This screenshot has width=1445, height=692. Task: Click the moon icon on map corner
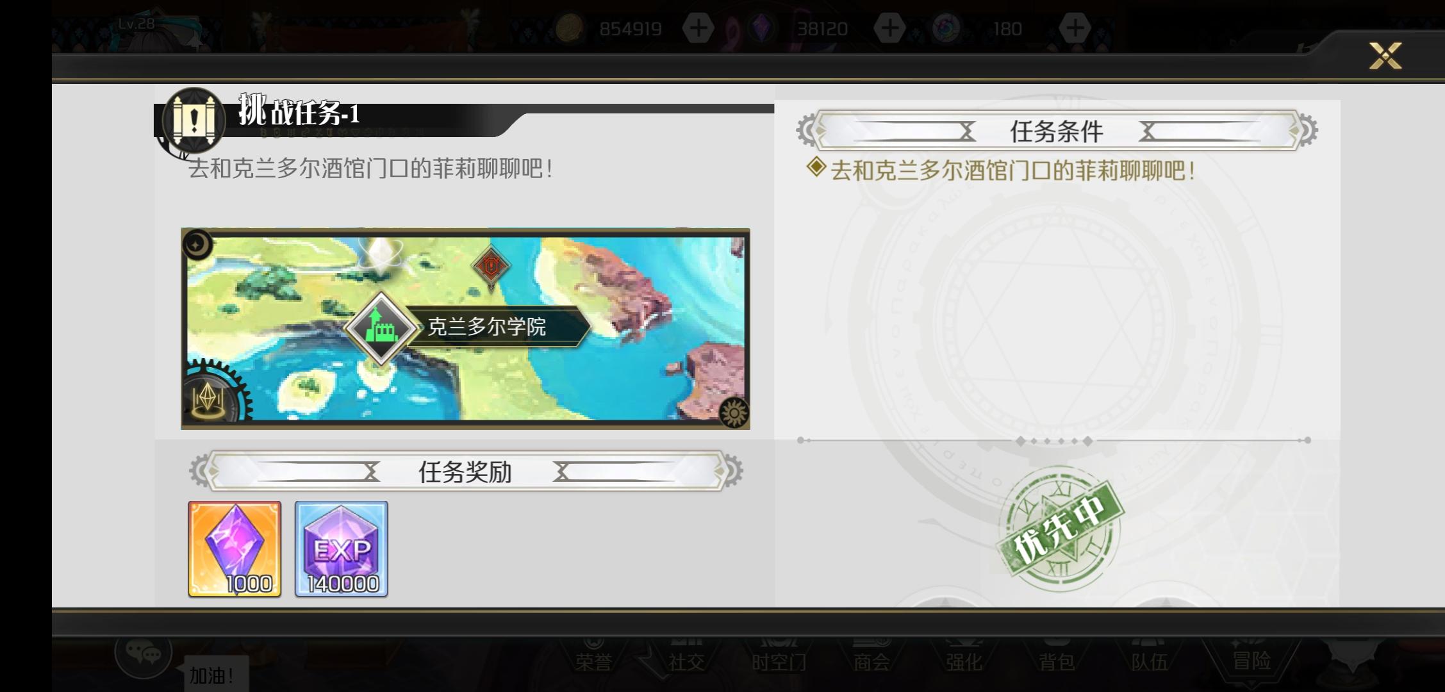(x=197, y=245)
